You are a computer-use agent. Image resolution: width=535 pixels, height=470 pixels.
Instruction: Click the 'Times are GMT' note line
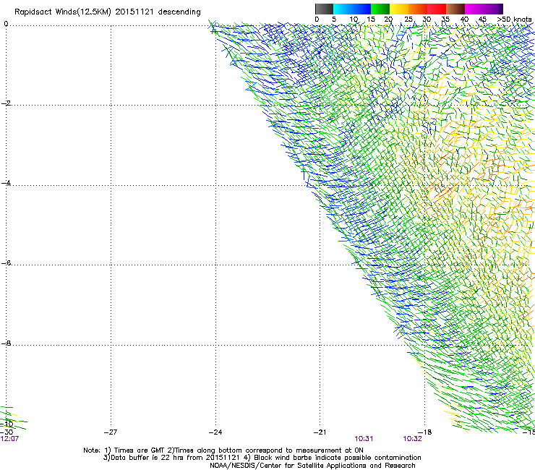coord(223,450)
